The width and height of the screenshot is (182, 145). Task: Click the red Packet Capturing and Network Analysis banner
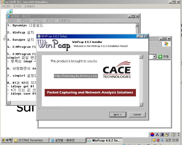click(x=90, y=93)
